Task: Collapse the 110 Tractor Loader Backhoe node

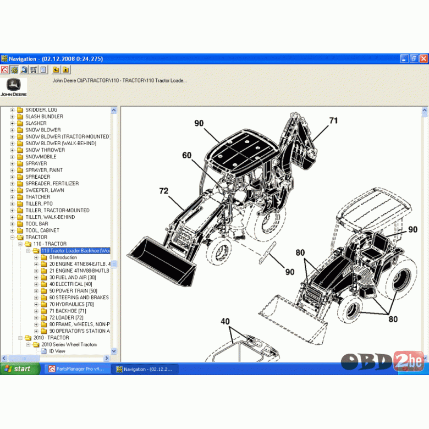Action: (28, 251)
